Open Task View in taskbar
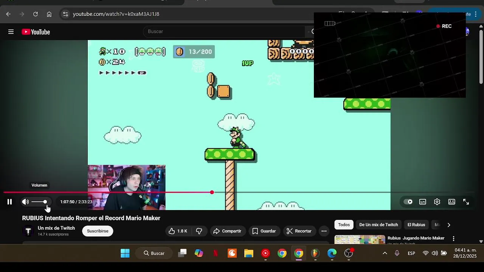 point(182,253)
